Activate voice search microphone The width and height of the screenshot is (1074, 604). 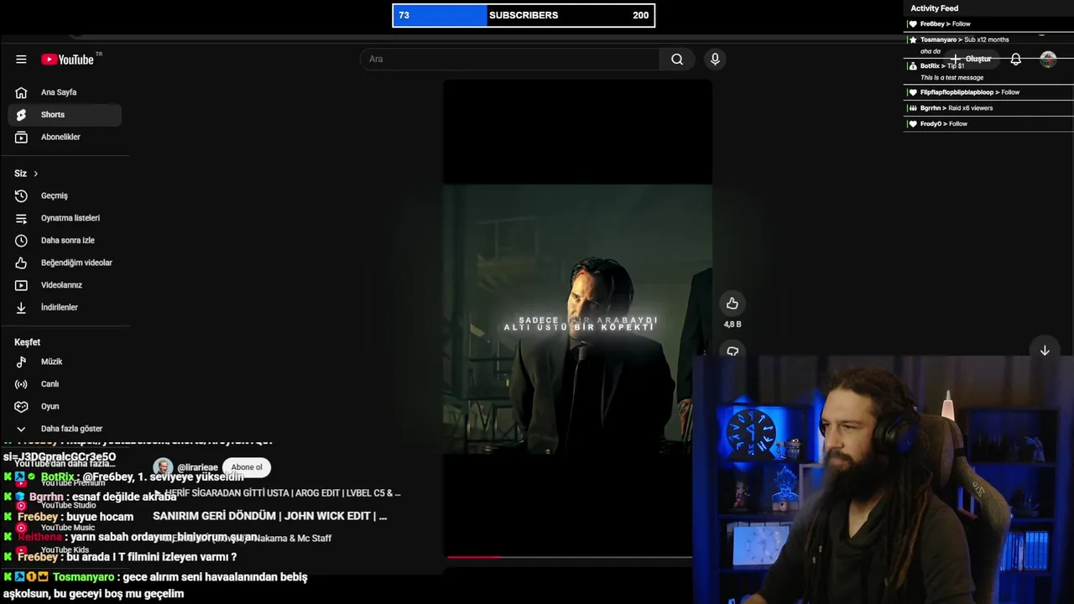[x=715, y=59]
